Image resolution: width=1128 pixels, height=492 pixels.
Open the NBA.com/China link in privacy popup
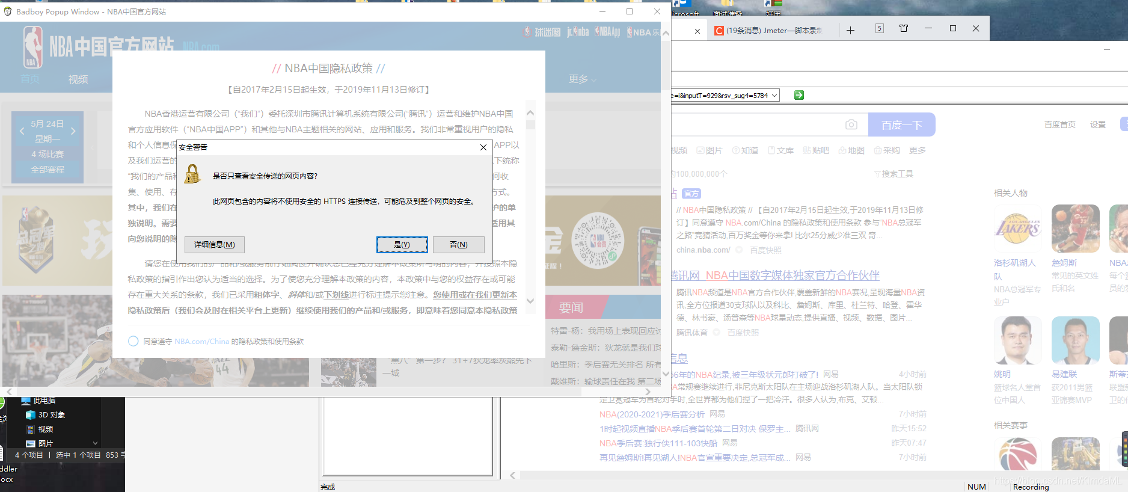(201, 341)
